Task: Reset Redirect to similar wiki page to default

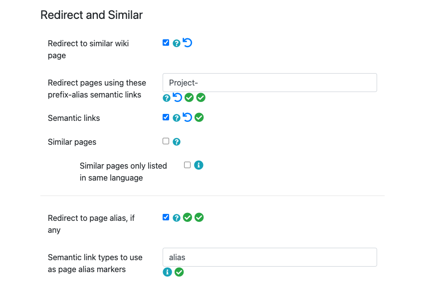Action: (x=187, y=42)
